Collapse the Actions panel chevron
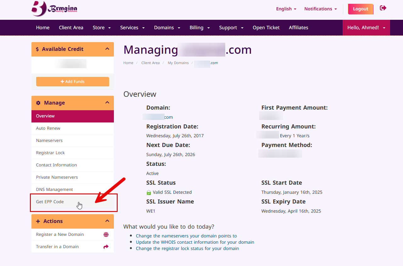 (107, 221)
